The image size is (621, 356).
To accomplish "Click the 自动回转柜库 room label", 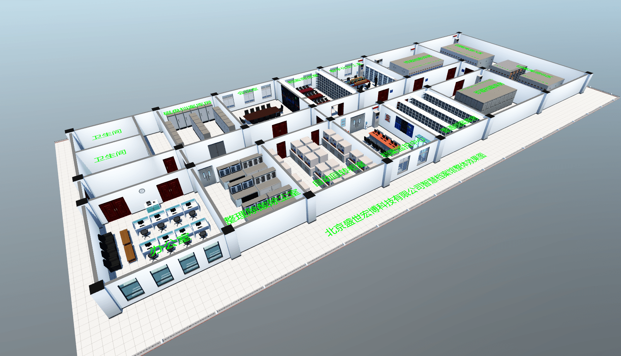I will tap(339, 174).
